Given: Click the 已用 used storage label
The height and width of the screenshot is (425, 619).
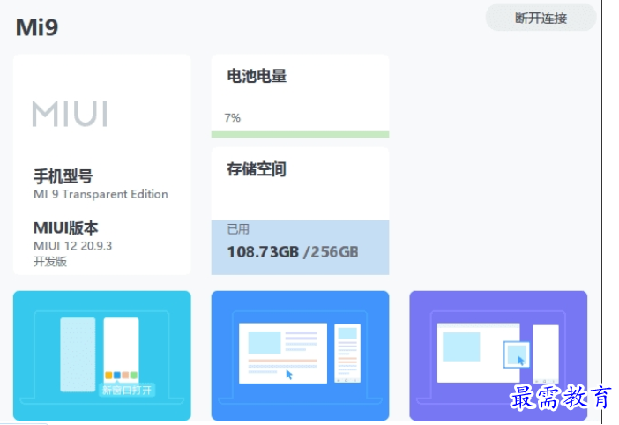Looking at the screenshot, I should pyautogui.click(x=238, y=229).
